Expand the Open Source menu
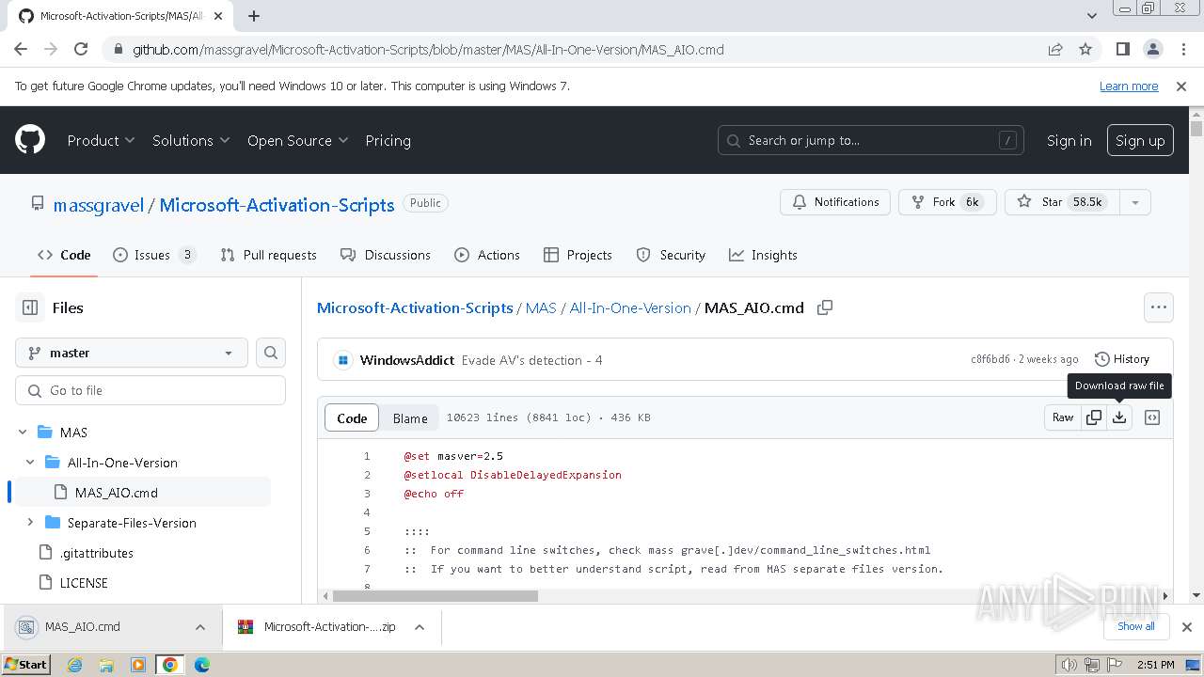The height and width of the screenshot is (677, 1204). point(297,140)
